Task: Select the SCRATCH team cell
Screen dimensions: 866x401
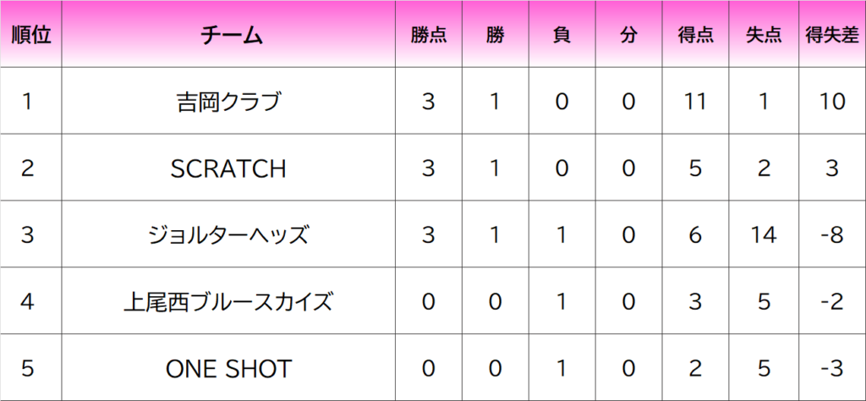Action: (228, 168)
